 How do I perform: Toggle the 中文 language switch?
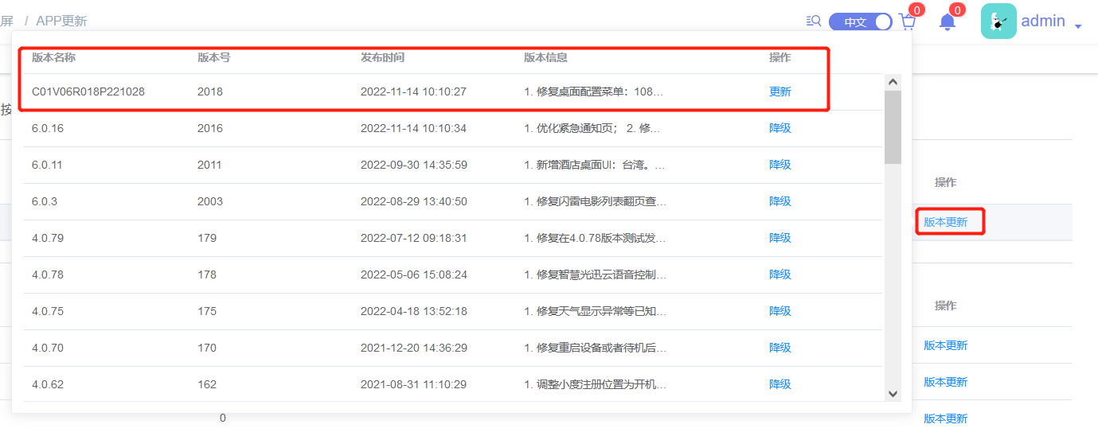(x=861, y=22)
